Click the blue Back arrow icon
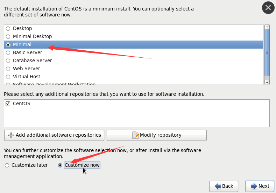Viewport: 276px width, 193px height. (x=218, y=186)
